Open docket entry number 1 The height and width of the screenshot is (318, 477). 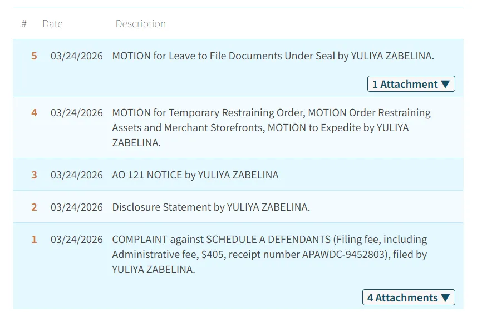(35, 240)
